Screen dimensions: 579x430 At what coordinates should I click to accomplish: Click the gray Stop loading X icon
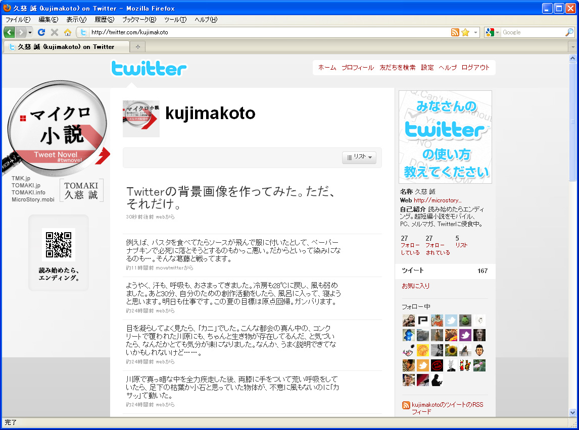click(55, 32)
